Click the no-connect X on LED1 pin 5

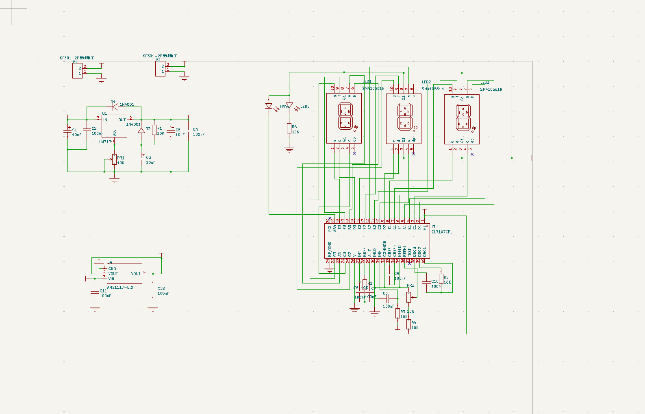point(354,153)
